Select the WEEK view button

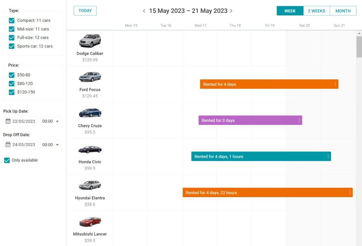(290, 11)
